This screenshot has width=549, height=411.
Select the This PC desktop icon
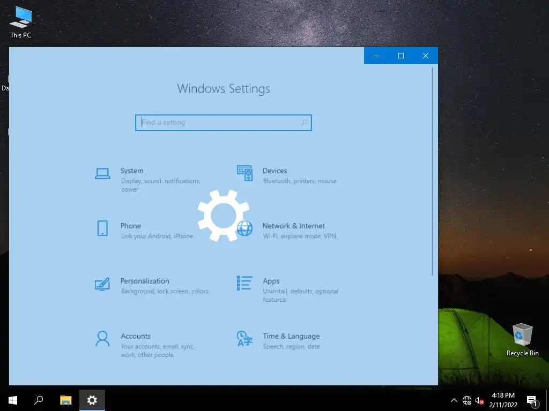(21, 22)
